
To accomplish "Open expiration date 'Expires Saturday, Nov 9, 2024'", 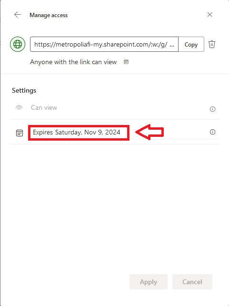I will point(77,132).
